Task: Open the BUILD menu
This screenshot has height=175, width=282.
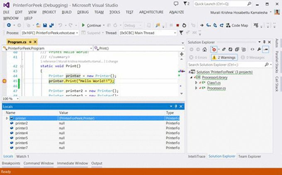Action: (x=66, y=12)
